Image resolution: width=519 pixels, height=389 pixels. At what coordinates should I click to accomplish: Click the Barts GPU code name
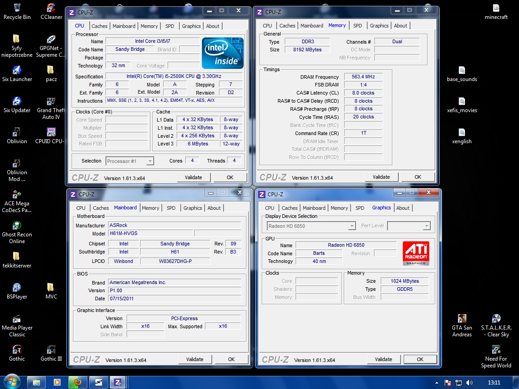pyautogui.click(x=319, y=253)
